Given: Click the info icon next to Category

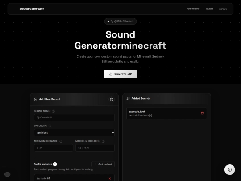Looking at the screenshot, I should pyautogui.click(x=50, y=126).
